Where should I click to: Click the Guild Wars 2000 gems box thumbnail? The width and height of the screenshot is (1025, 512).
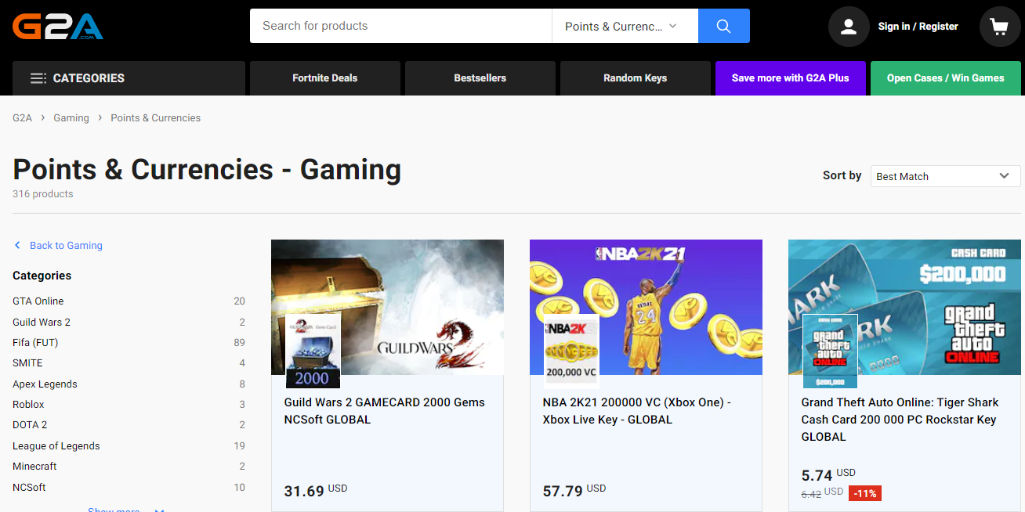[x=313, y=352]
